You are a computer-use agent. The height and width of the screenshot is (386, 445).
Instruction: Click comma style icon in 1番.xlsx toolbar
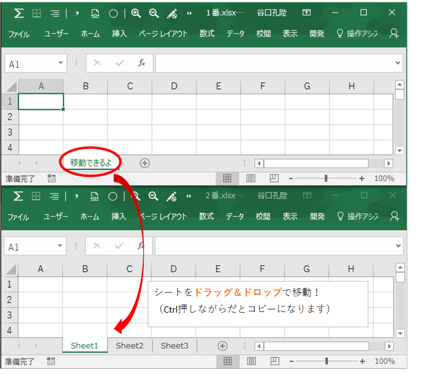pos(77,13)
